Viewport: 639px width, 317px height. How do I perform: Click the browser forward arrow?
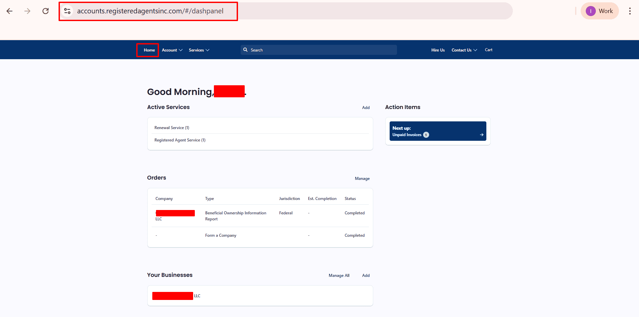[x=27, y=11]
